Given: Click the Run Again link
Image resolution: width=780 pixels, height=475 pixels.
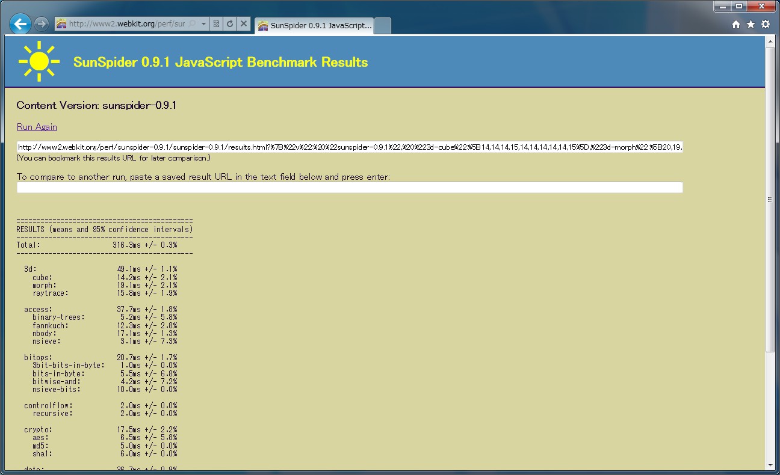Looking at the screenshot, I should coord(37,127).
